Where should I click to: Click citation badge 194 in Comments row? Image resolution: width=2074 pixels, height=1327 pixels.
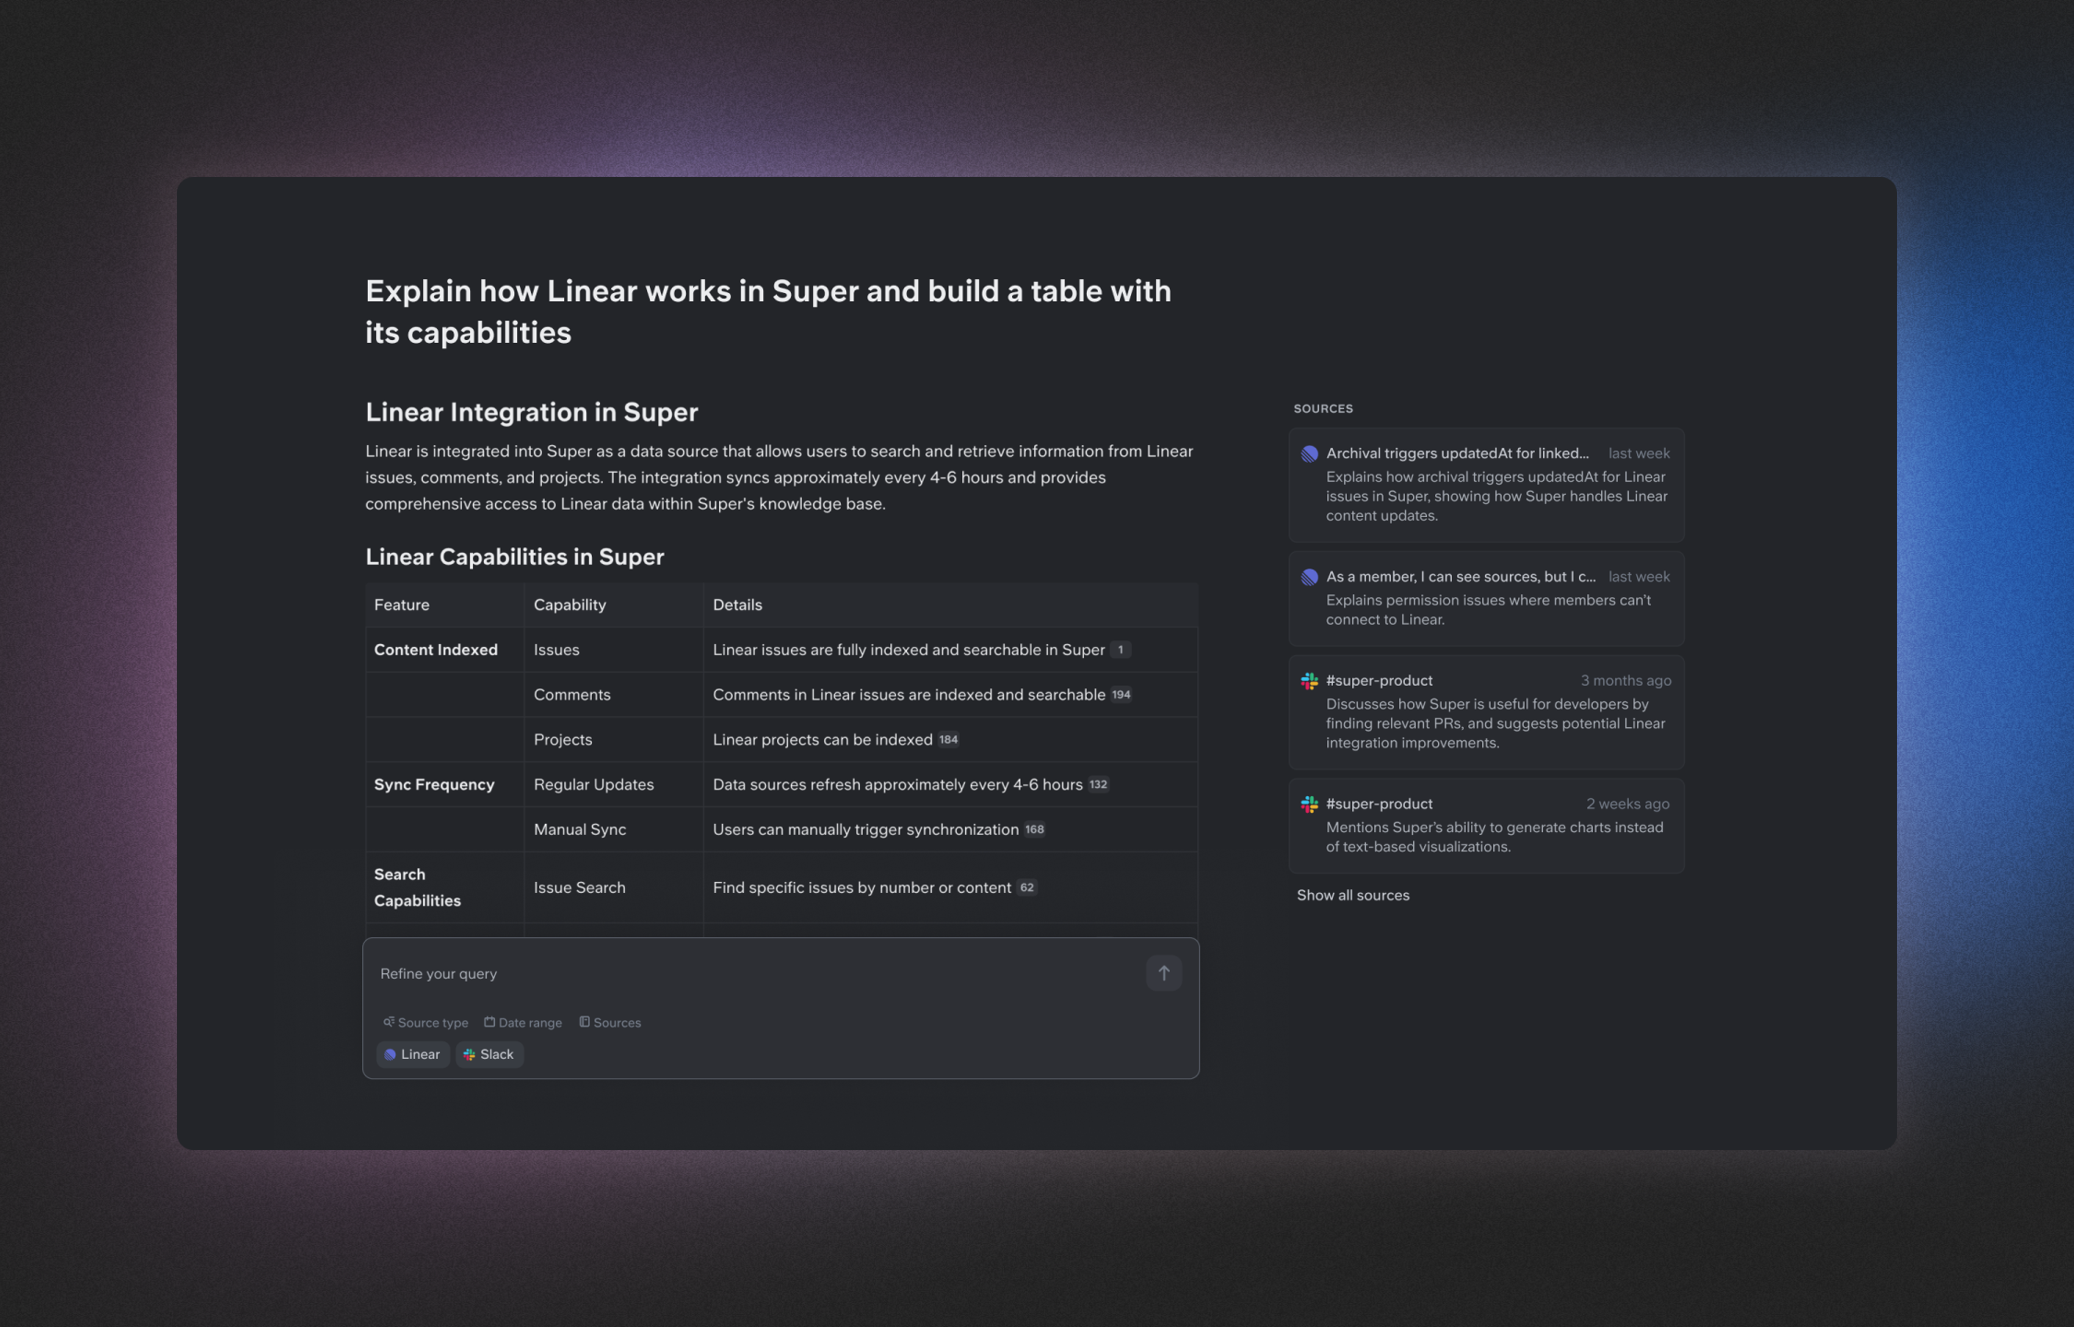(1121, 695)
